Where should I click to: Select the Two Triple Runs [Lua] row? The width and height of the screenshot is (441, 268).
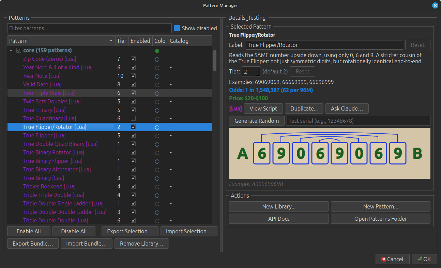pyautogui.click(x=110, y=93)
